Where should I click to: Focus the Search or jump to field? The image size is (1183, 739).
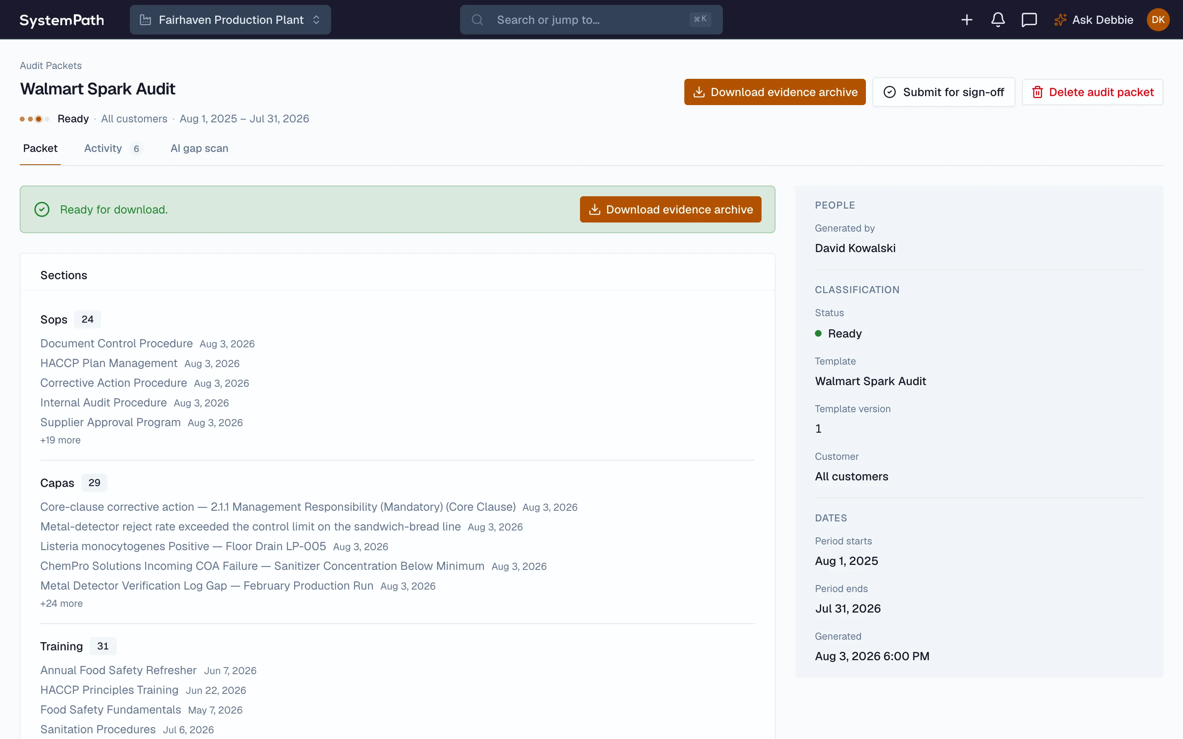click(591, 20)
